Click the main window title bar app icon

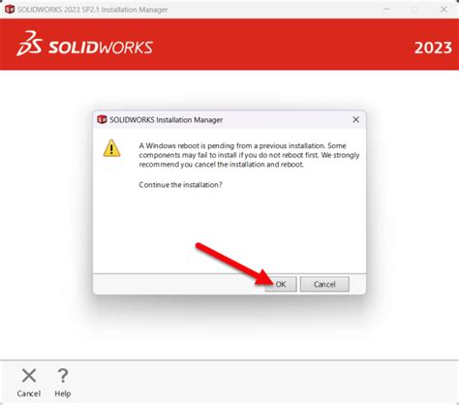pos(10,10)
